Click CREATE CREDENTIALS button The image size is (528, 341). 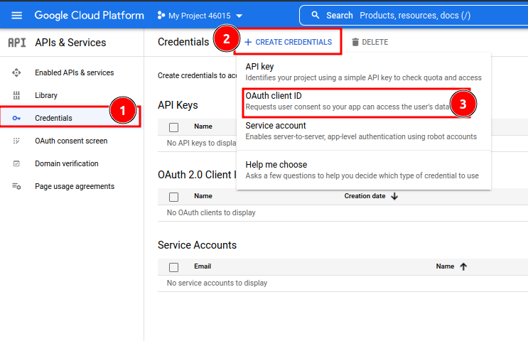(289, 42)
